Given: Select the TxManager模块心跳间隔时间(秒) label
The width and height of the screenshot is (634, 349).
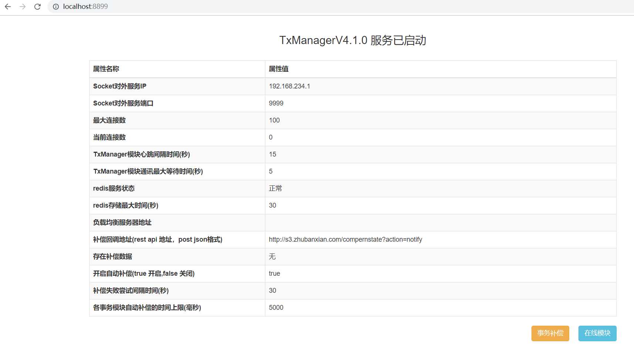Looking at the screenshot, I should (x=141, y=154).
